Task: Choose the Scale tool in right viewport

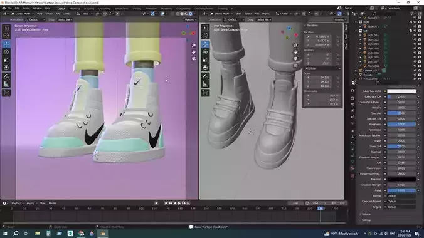Action: pyautogui.click(x=205, y=60)
